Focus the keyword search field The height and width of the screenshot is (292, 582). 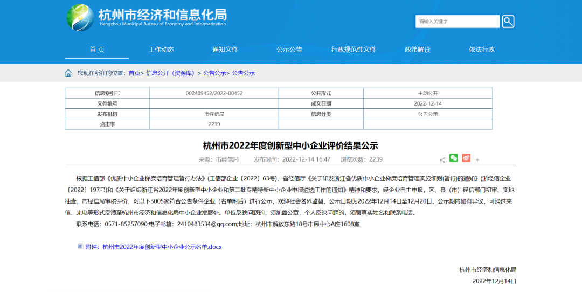point(458,22)
